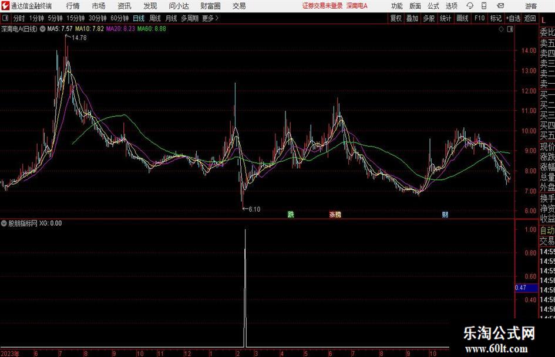This screenshot has width=555, height=357.
Task: Click the MA5: 7.57 indicator label
Action: click(60, 29)
